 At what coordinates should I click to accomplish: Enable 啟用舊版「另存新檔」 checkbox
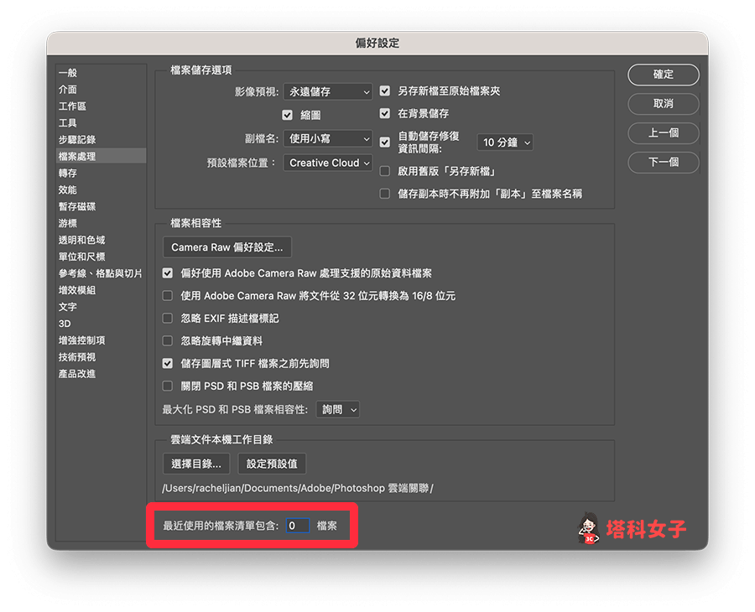click(385, 172)
